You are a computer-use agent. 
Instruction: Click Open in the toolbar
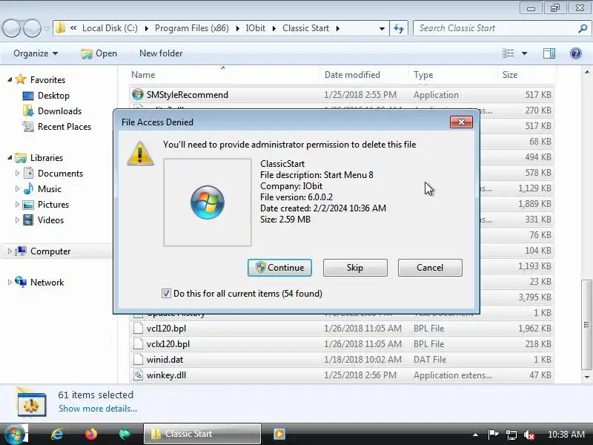99,53
